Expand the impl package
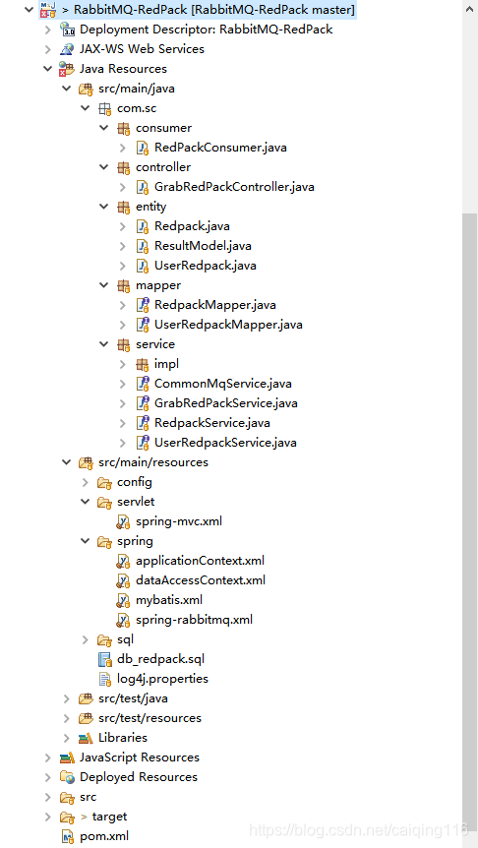This screenshot has height=848, width=478. (x=123, y=364)
